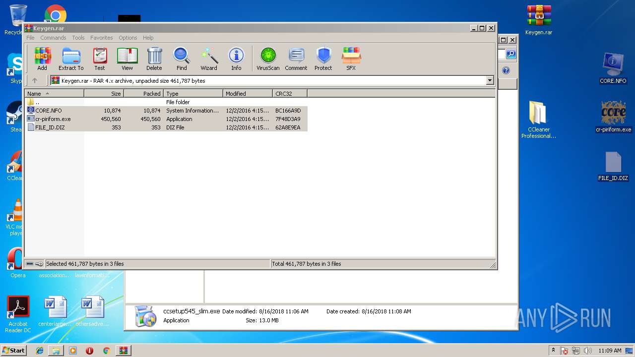Switch to WinRAR taskbar button
The width and height of the screenshot is (635, 357).
click(x=123, y=351)
